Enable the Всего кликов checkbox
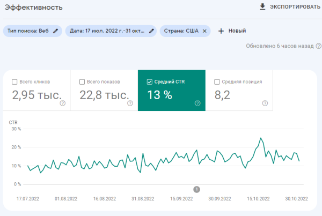The height and width of the screenshot is (216, 322). click(x=14, y=82)
